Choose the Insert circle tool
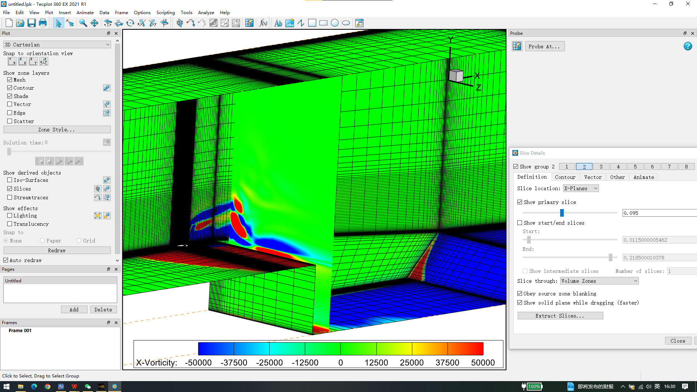Image resolution: width=697 pixels, height=392 pixels. [335, 23]
